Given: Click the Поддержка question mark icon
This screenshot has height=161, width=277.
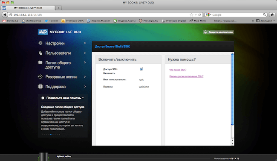Looking at the screenshot, I should tap(40, 86).
